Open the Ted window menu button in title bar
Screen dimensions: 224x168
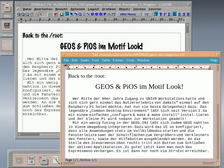point(64,55)
